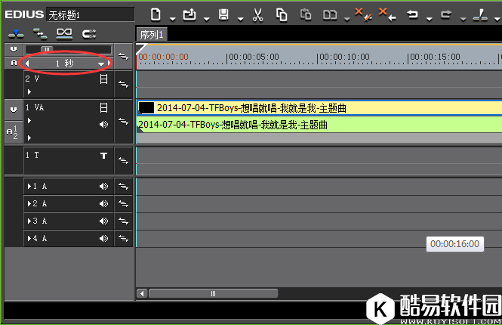Select the 序列1 sequence tab

(152, 34)
